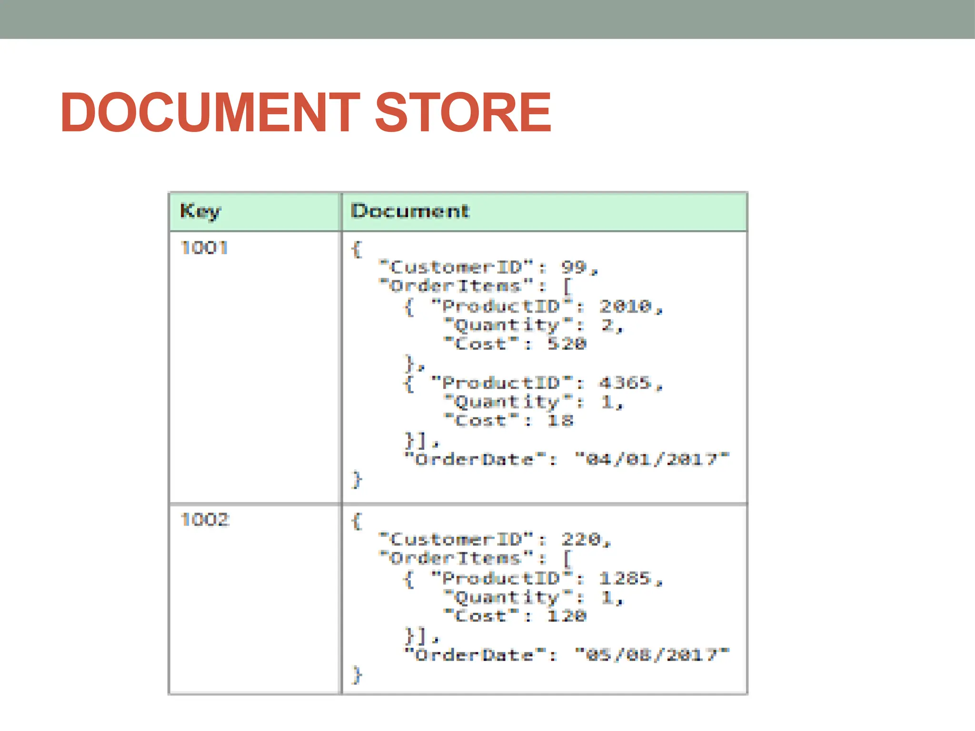Click the DOCUMENT STORE slide title
The width and height of the screenshot is (975, 731).
point(306,112)
